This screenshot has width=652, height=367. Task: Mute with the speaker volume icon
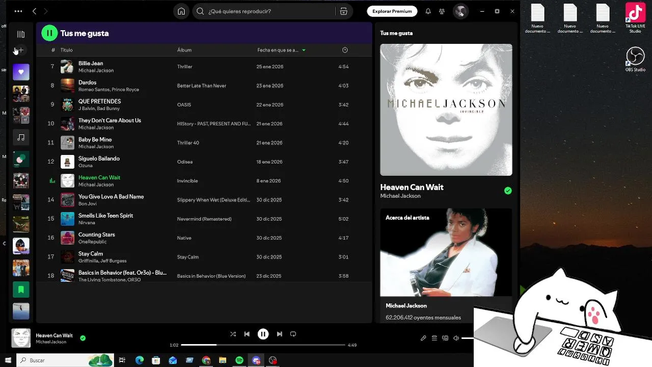tap(456, 338)
